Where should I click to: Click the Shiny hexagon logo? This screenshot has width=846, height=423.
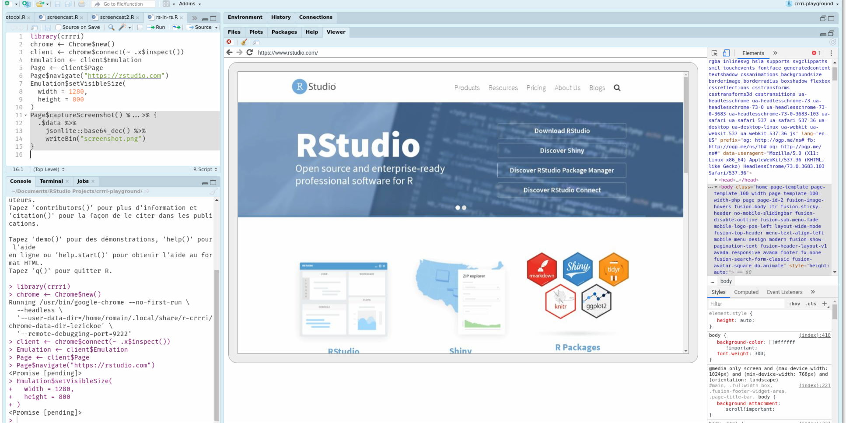[x=578, y=269]
